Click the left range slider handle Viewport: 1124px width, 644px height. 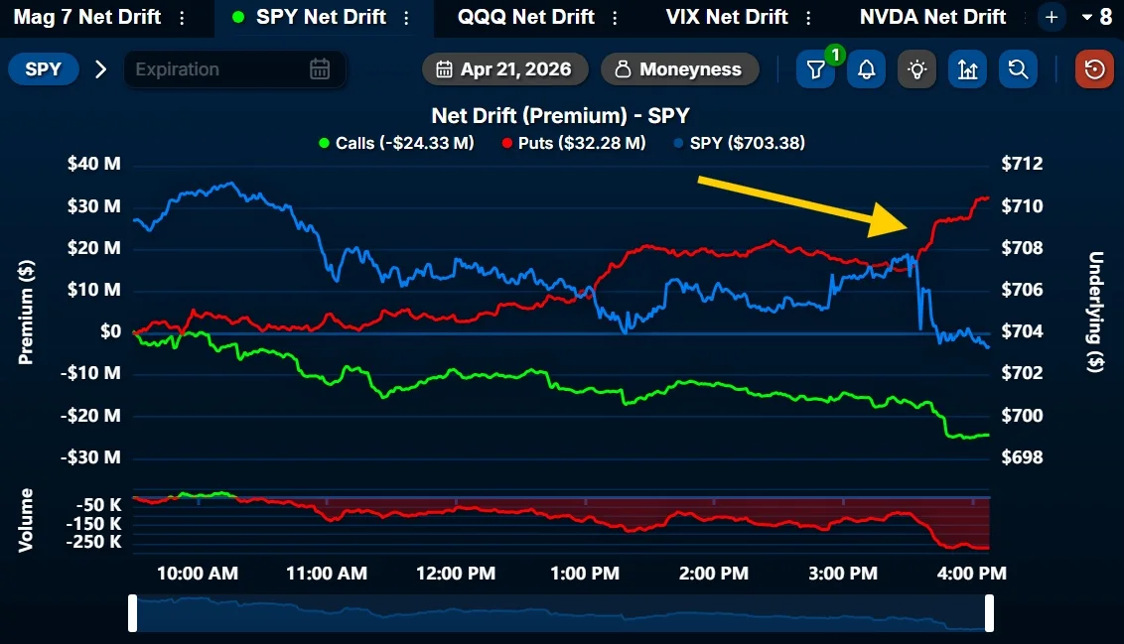point(133,613)
